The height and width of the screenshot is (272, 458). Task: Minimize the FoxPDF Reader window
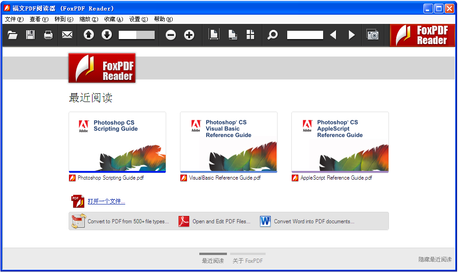[428, 8]
